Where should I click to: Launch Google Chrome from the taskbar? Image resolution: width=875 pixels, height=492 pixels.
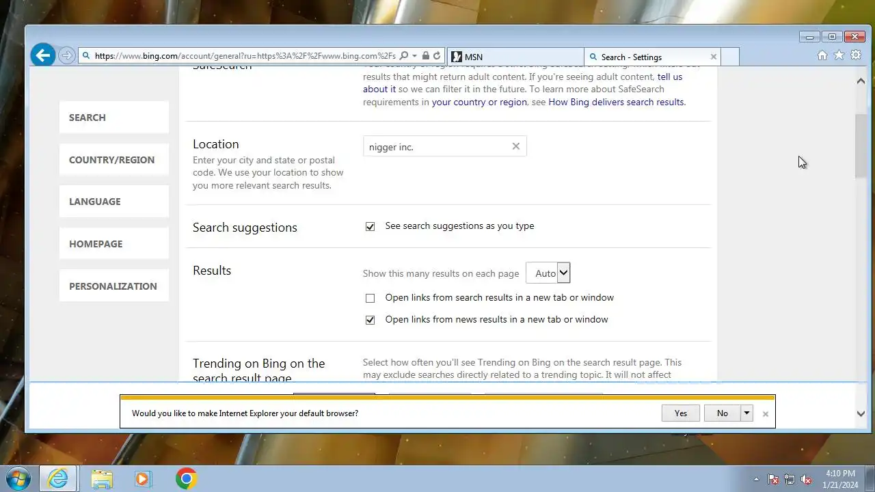click(x=186, y=479)
